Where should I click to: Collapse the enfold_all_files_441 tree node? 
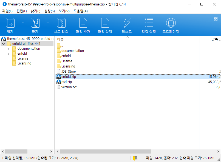(x=3, y=44)
